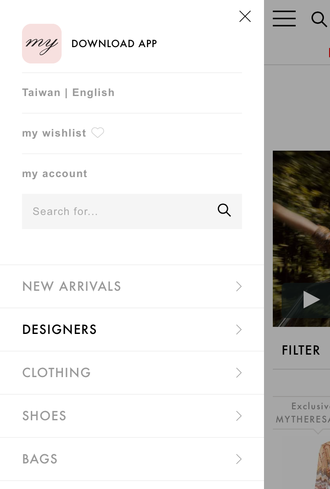Expand the Clothing chevron arrow
Screen dimensions: 330x489
click(x=238, y=373)
